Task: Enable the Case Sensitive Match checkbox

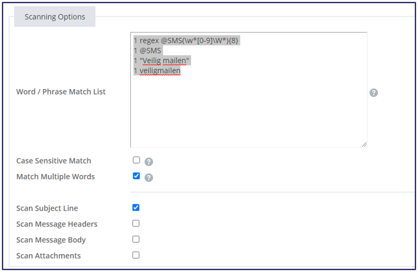Action: 136,160
